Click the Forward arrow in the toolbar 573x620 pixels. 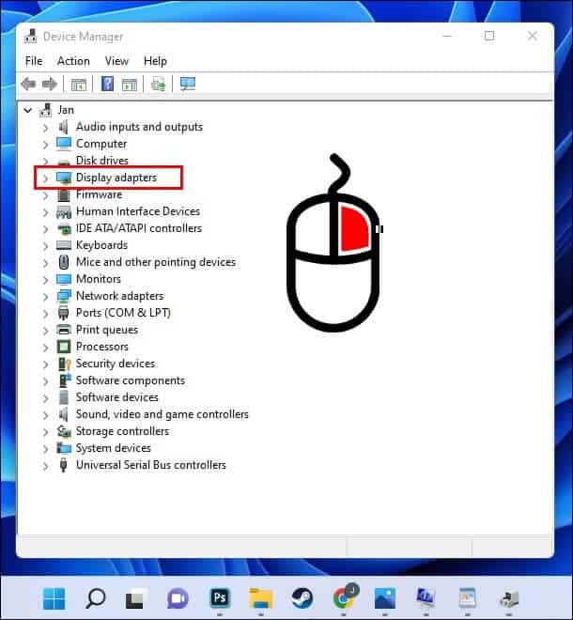coord(50,84)
